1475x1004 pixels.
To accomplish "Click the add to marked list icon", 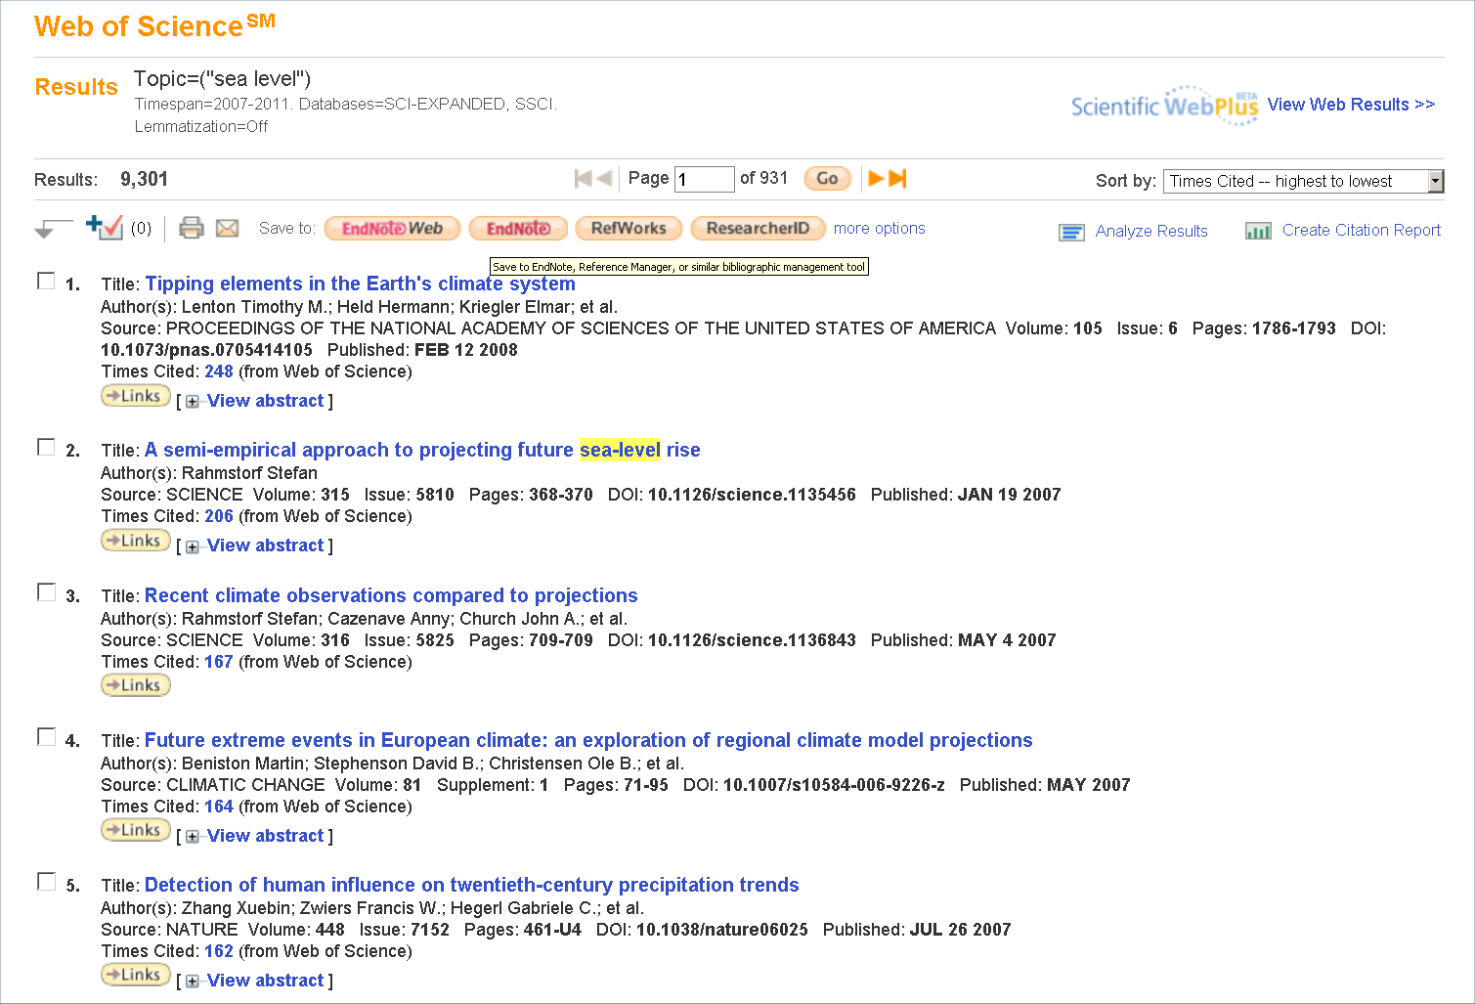I will [x=105, y=227].
